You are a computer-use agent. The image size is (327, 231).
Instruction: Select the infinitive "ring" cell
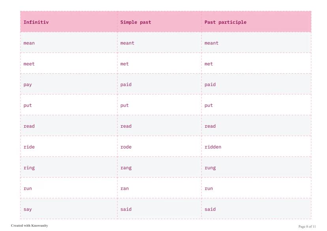29,168
